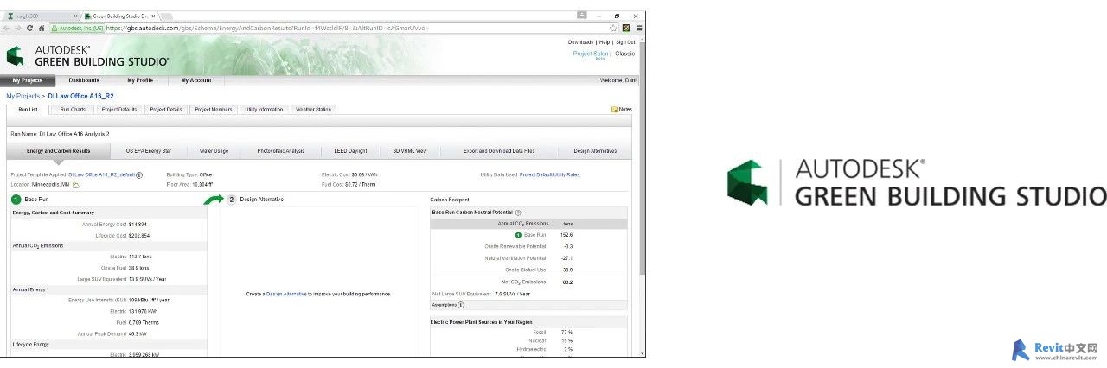Click the Lifecycle Cost $202,854 value
This screenshot has width=1107, height=368.
[x=138, y=235]
